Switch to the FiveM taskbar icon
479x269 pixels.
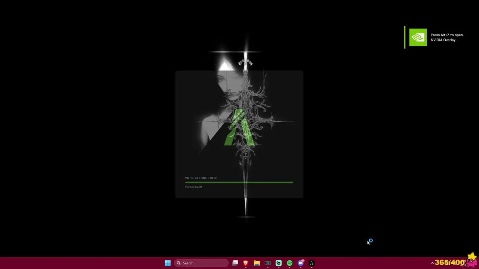click(311, 263)
